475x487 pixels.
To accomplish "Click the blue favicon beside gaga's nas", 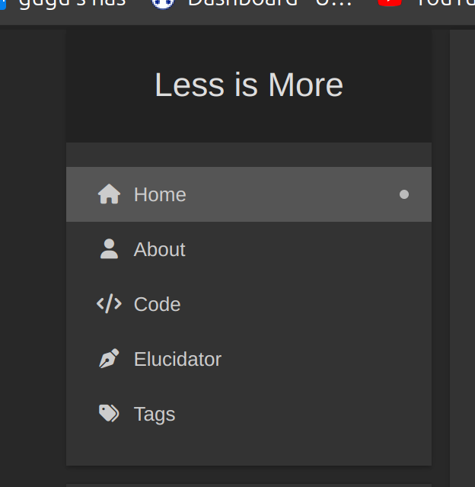I will pos(2,3).
